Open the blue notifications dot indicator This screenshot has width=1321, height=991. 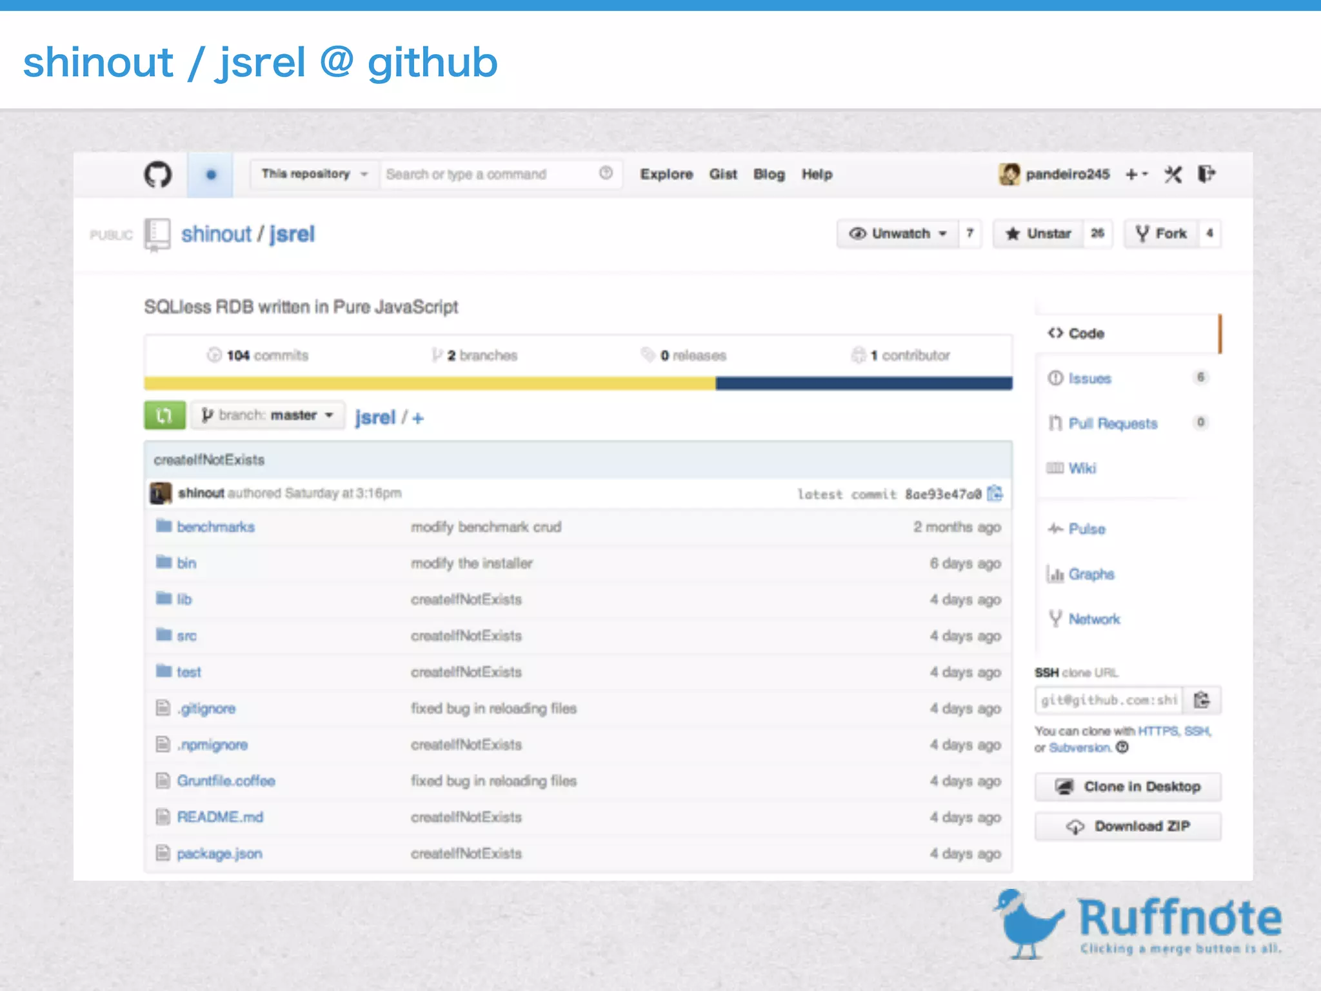click(211, 174)
